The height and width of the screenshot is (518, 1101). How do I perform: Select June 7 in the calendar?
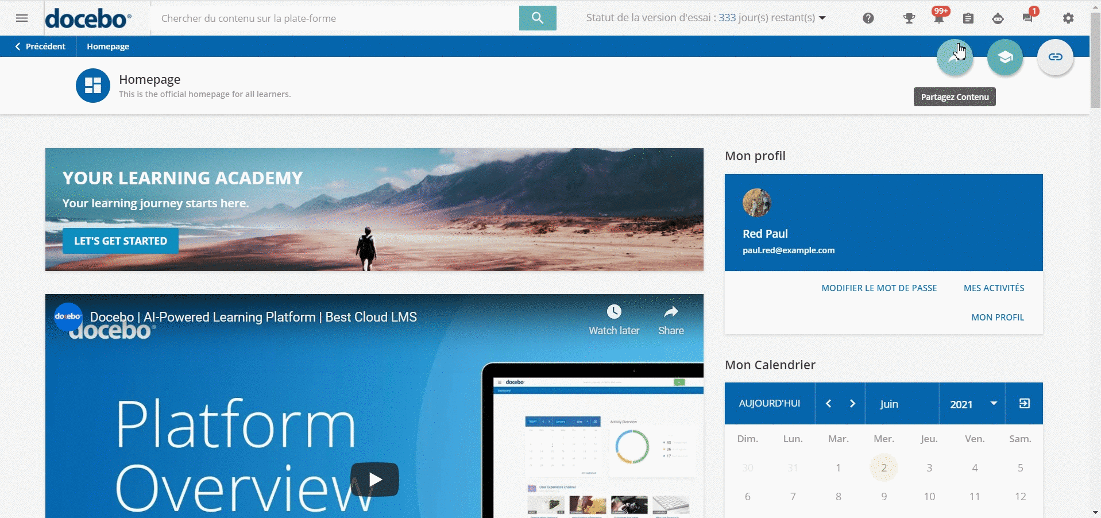pyautogui.click(x=793, y=496)
